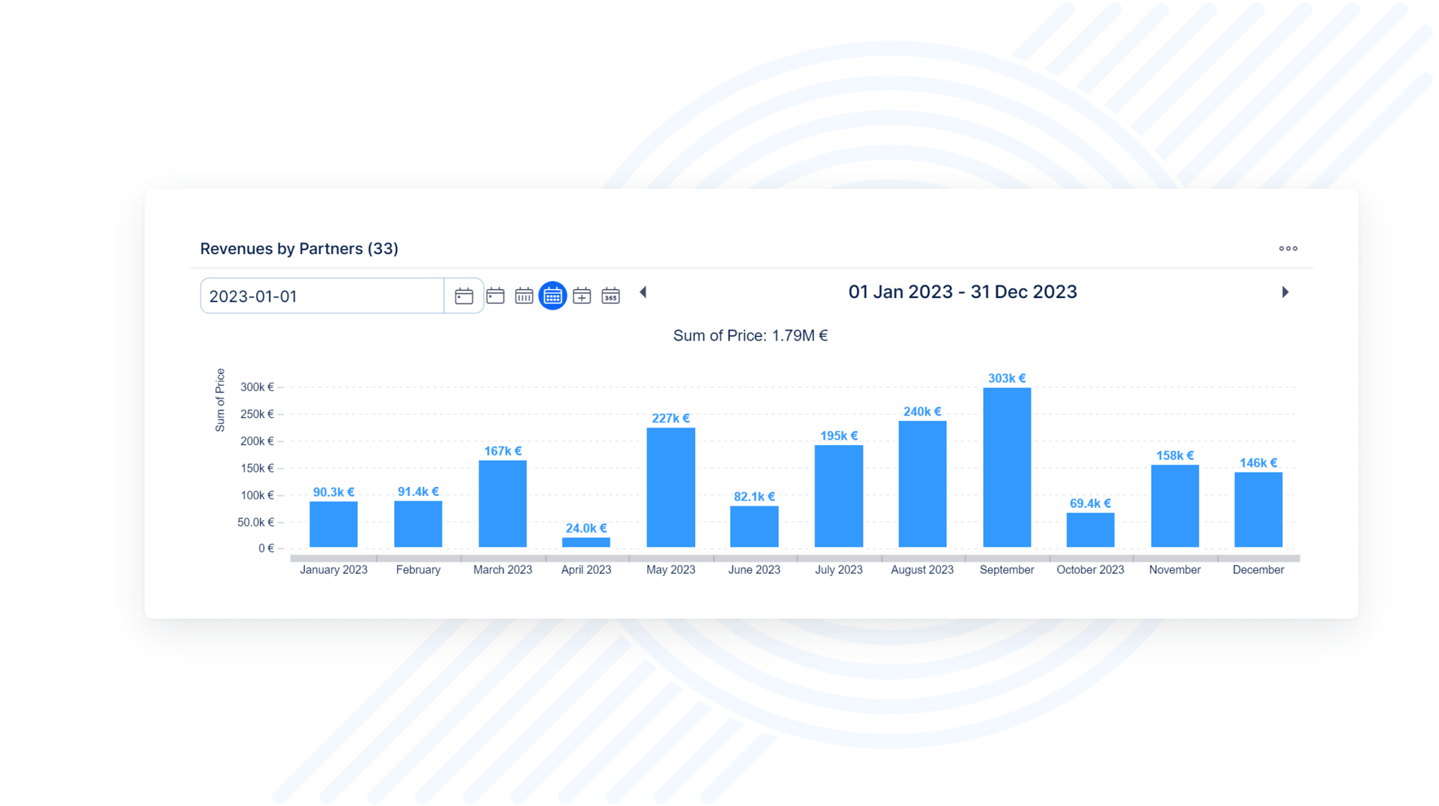Select the calendar icon with plus sign
1439x806 pixels.
coord(581,296)
